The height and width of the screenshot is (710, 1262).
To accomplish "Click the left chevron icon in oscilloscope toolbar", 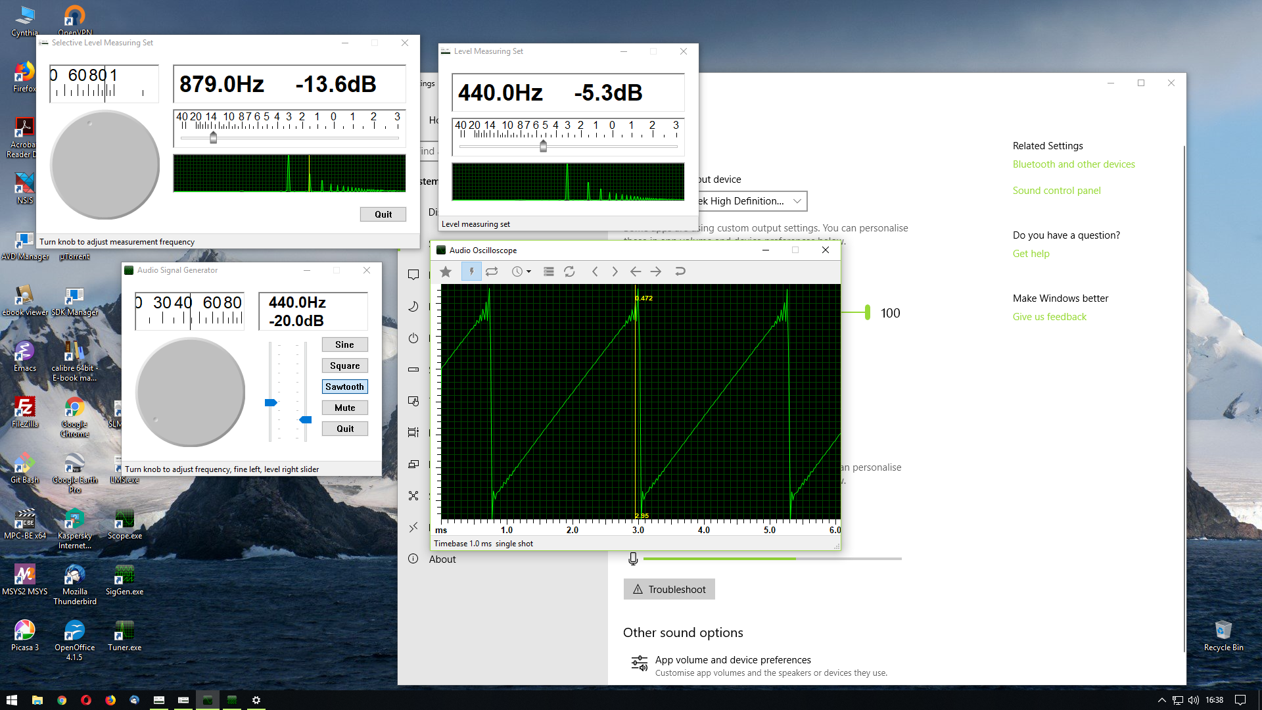I will pyautogui.click(x=595, y=272).
